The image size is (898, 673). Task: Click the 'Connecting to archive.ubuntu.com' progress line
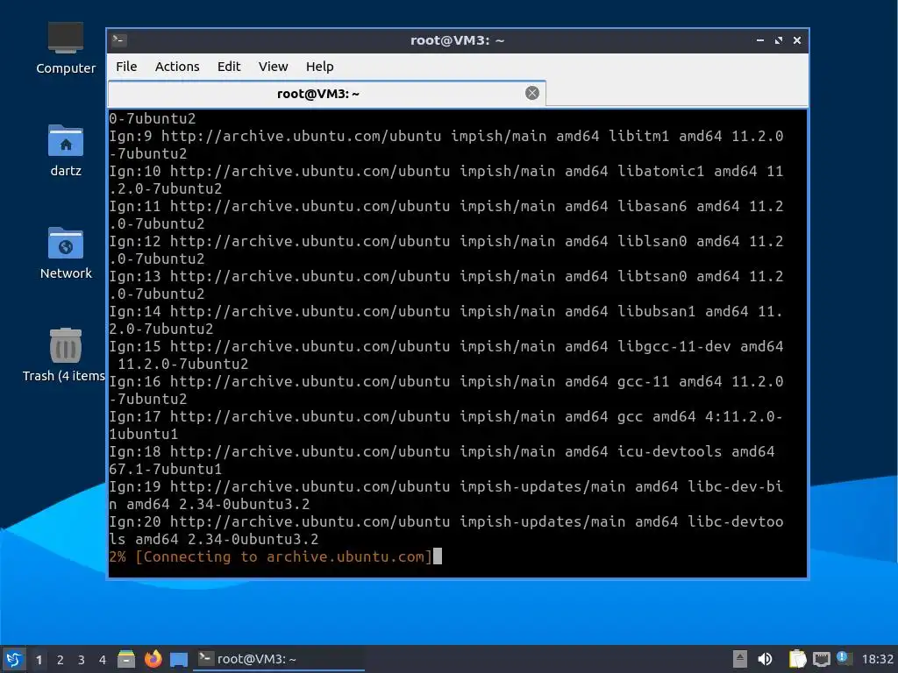pos(271,556)
